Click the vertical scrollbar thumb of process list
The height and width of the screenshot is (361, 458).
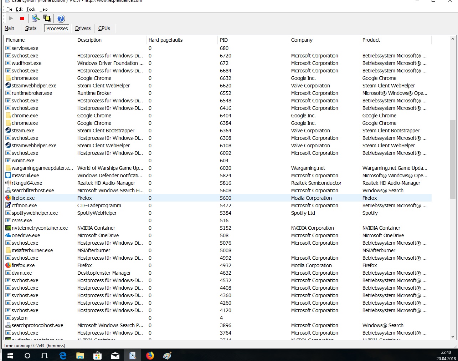453,159
